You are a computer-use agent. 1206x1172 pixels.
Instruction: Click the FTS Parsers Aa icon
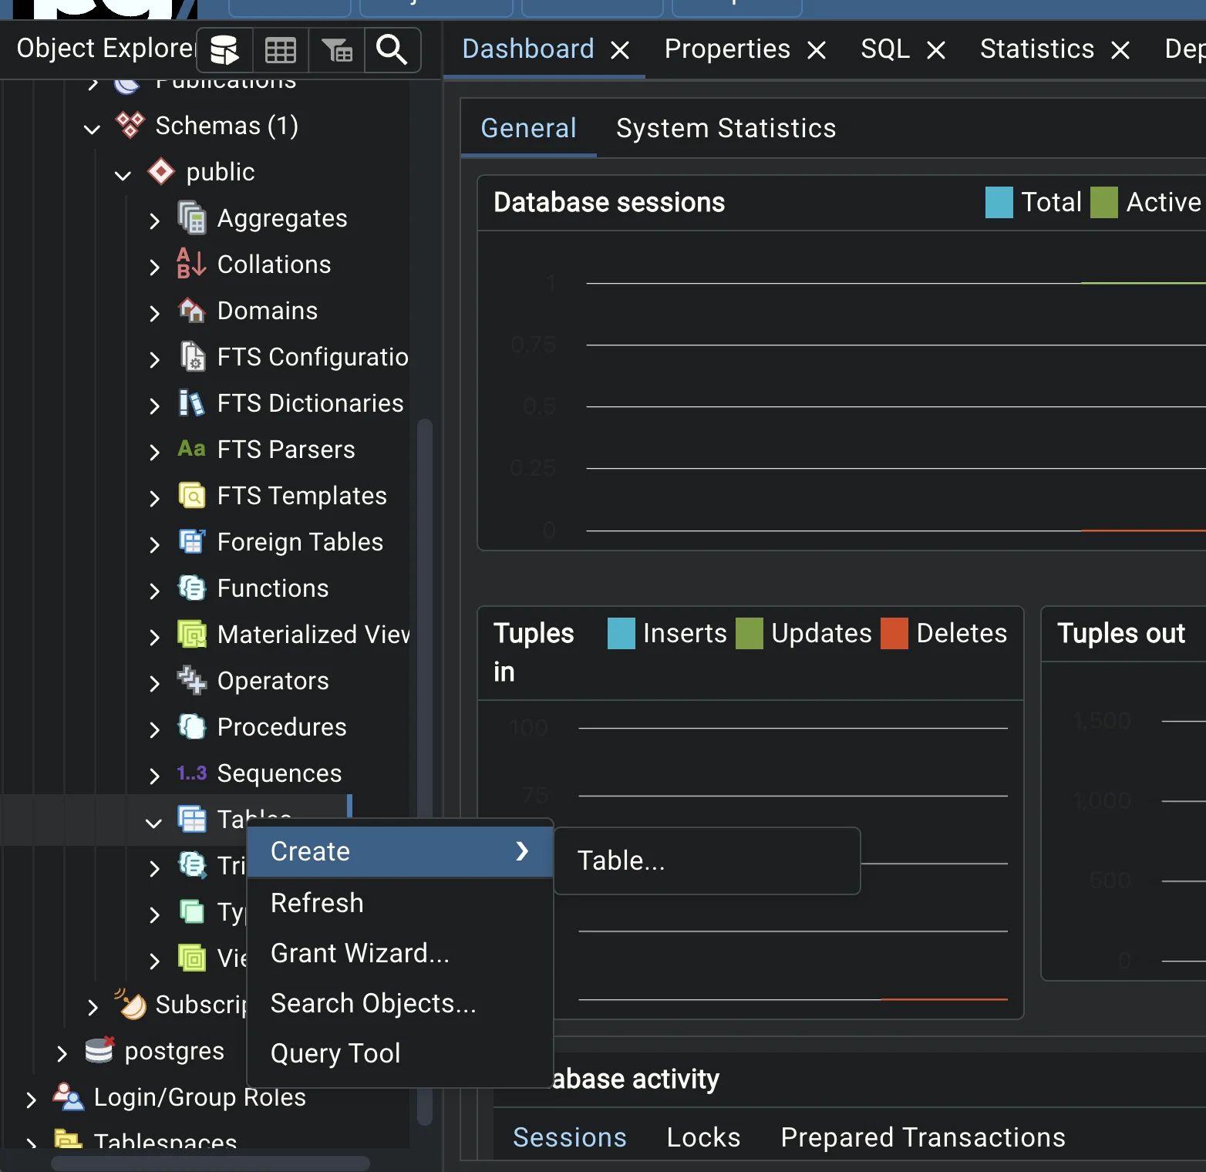[x=192, y=449]
